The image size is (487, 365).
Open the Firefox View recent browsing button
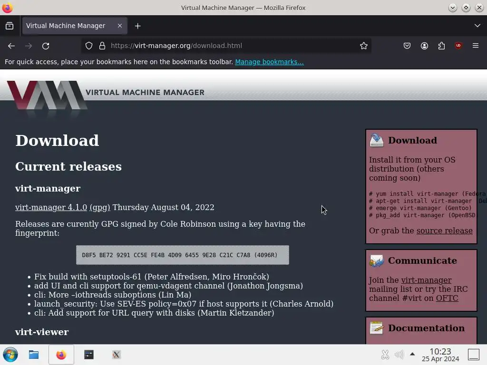[x=10, y=26]
